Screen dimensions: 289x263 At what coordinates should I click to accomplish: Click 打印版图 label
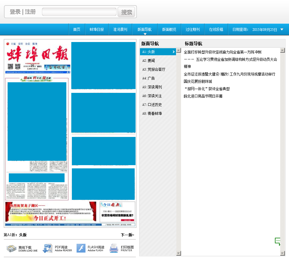127,247
